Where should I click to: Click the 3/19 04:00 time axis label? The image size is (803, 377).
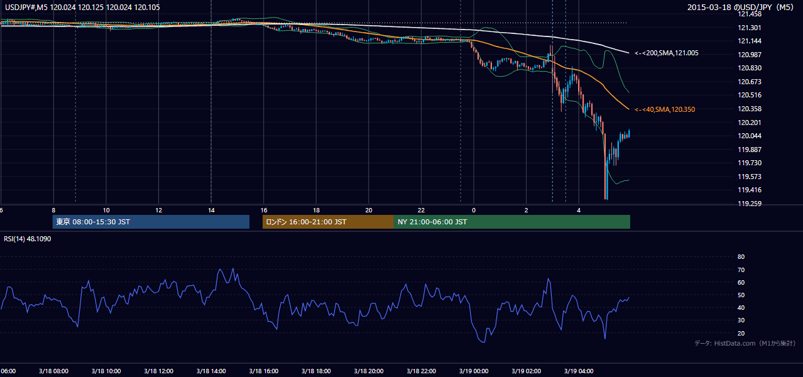point(579,371)
